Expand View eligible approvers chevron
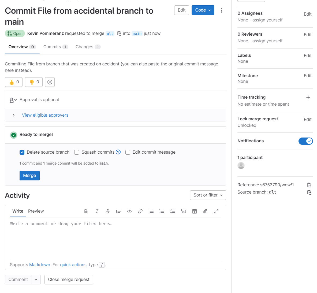Screen dimensions: 317x293 [14, 115]
